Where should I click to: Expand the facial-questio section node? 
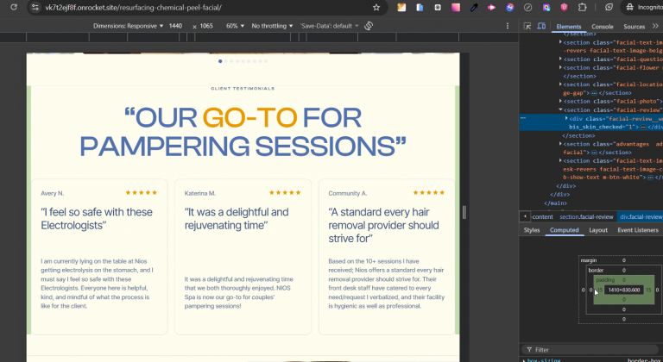click(x=560, y=59)
